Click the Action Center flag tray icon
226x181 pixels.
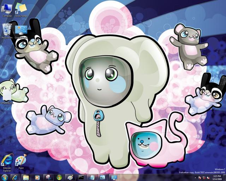200,177
